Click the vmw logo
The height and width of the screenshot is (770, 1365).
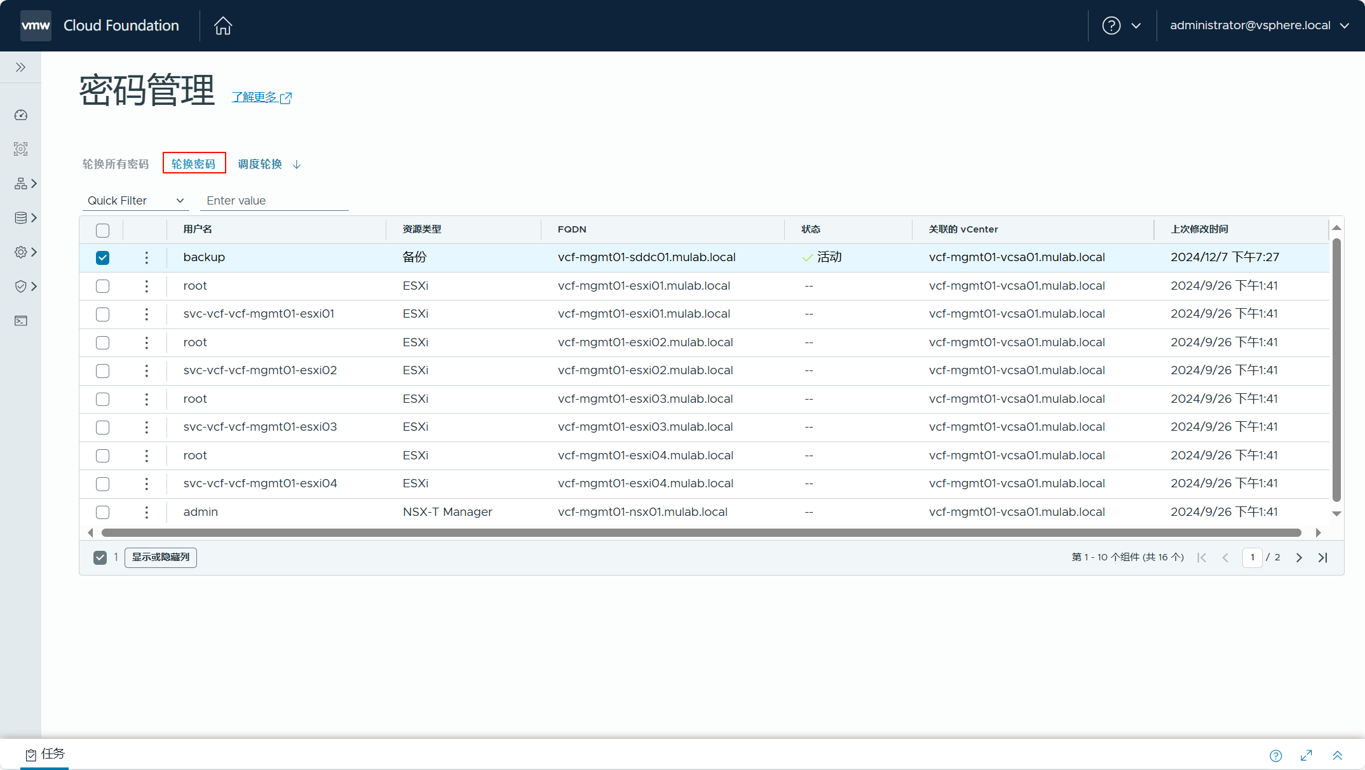tap(36, 25)
